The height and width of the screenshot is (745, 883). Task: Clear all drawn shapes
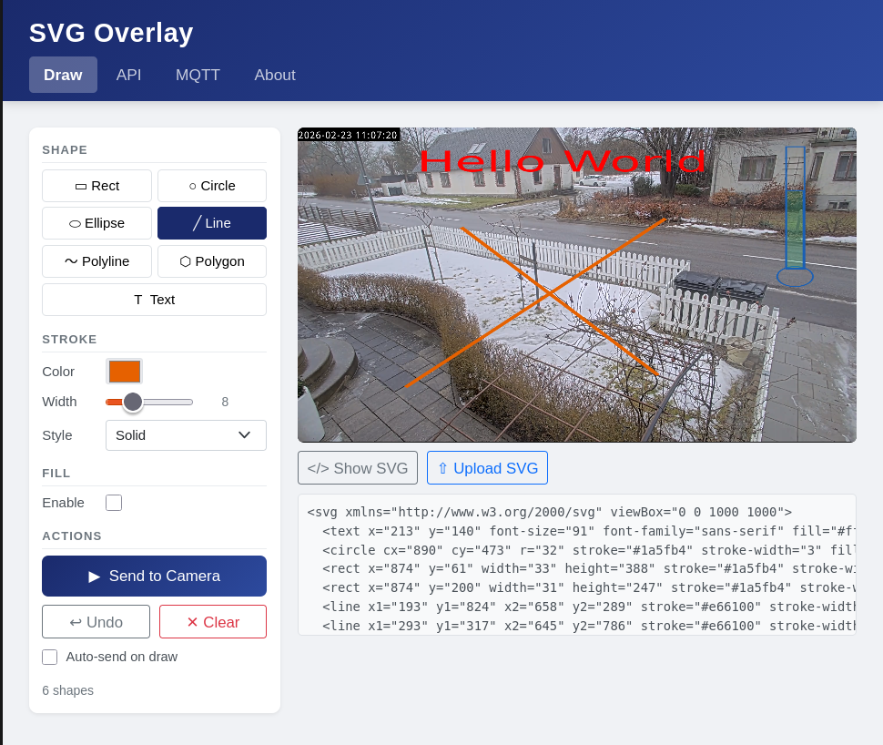[212, 622]
